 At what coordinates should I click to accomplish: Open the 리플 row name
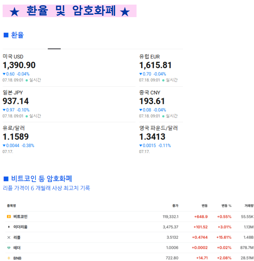pyautogui.click(x=17, y=237)
